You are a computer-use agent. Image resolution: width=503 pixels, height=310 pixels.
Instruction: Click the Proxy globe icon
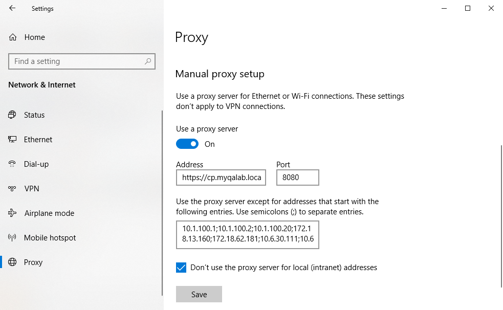pos(12,262)
